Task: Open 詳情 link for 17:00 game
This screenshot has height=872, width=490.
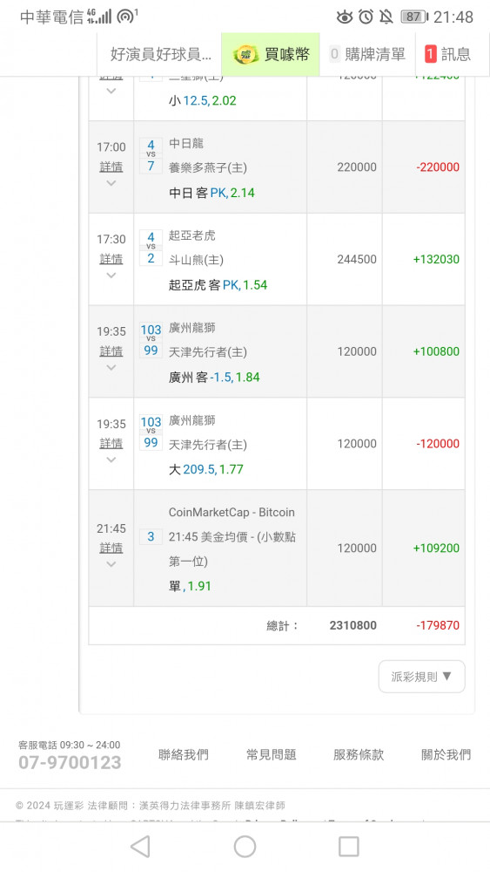Action: [x=111, y=167]
